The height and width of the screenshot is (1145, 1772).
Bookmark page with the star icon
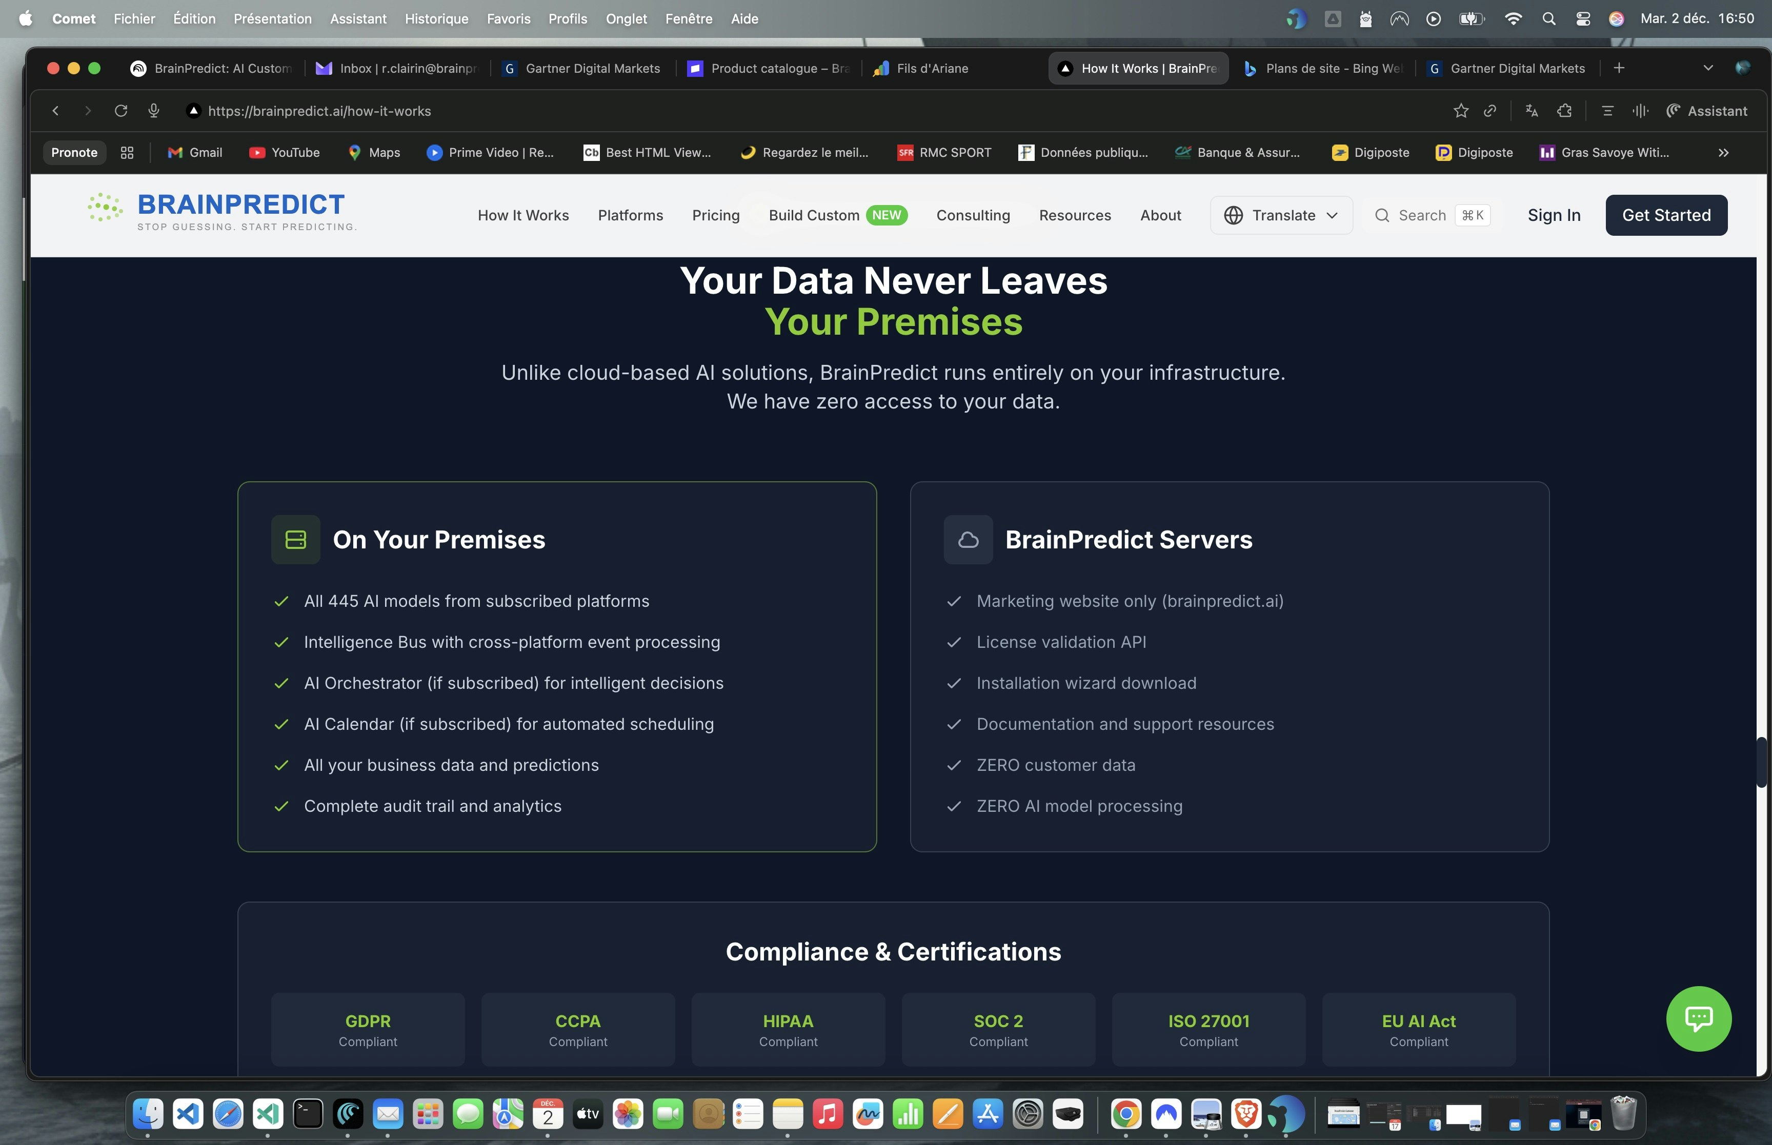click(1460, 111)
